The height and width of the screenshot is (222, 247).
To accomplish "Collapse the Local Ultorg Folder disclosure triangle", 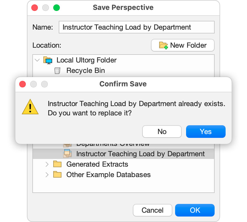I will [x=37, y=60].
